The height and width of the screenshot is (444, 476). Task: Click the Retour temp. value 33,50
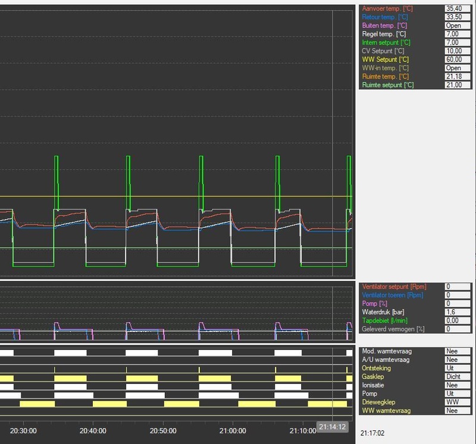point(458,17)
